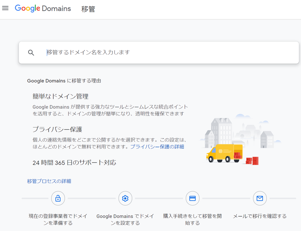Open the プライバシー保護の詳細 link

(157, 147)
